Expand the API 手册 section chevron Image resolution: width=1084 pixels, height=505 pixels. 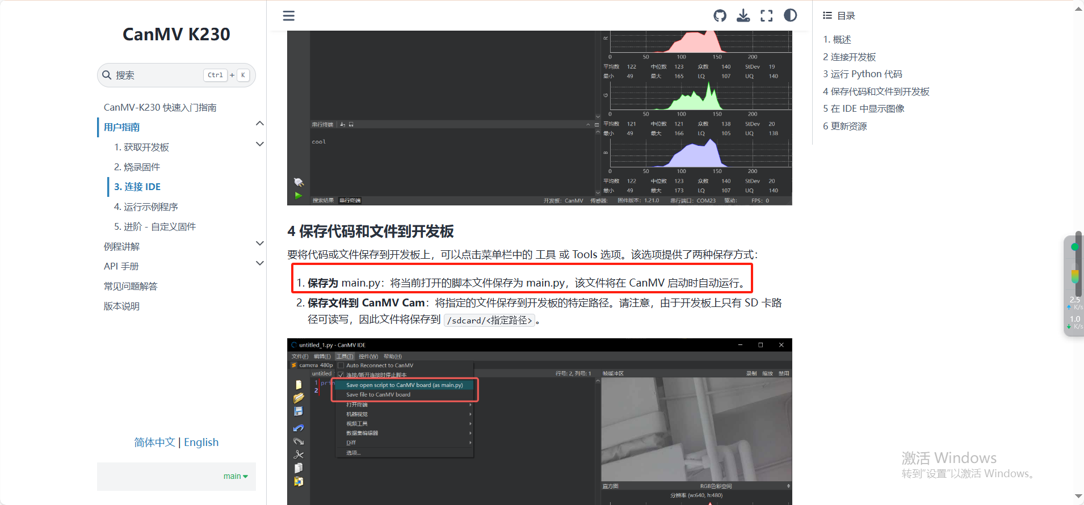tap(260, 263)
